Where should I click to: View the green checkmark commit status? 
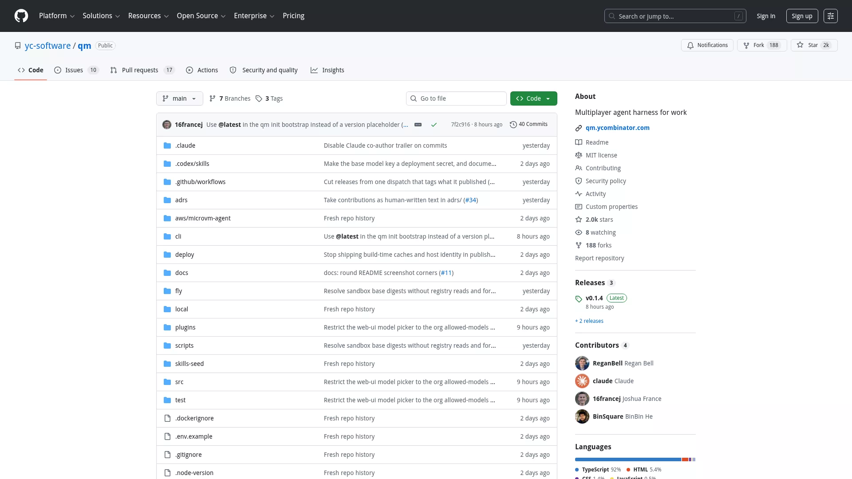(x=434, y=125)
